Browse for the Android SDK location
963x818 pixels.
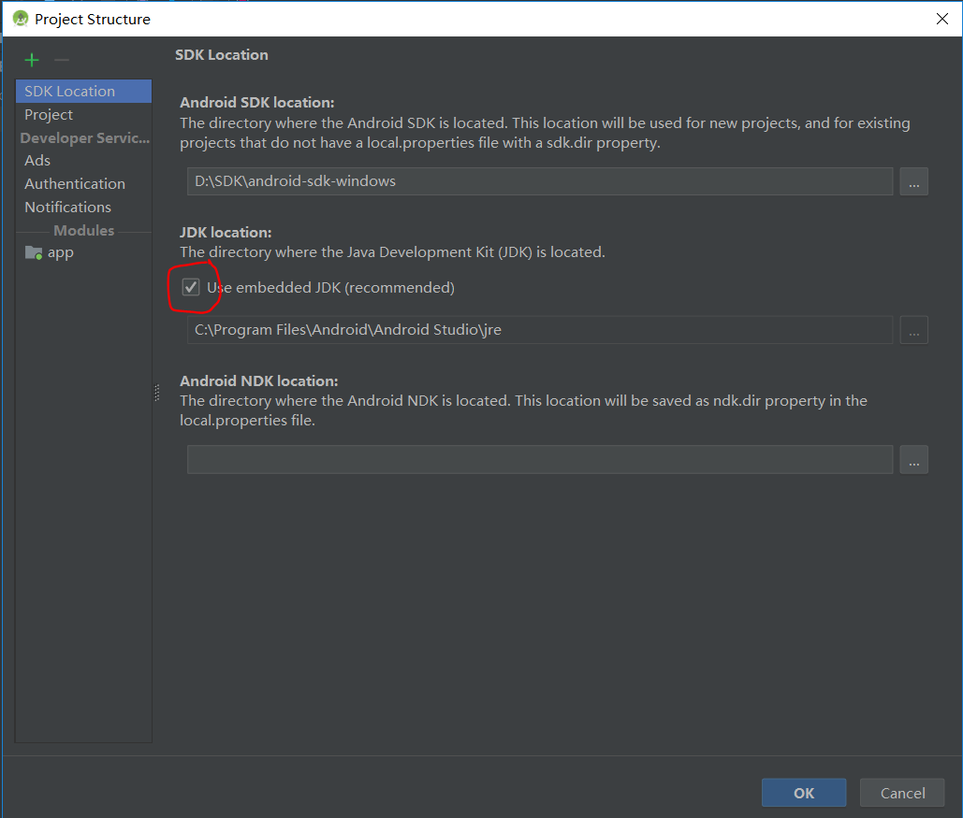pos(913,181)
